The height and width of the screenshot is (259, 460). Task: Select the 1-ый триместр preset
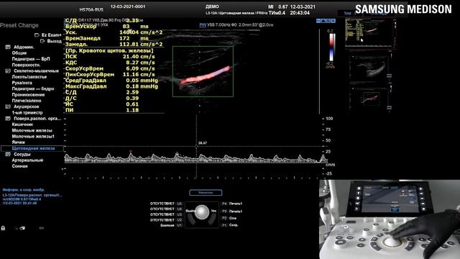coord(27,112)
